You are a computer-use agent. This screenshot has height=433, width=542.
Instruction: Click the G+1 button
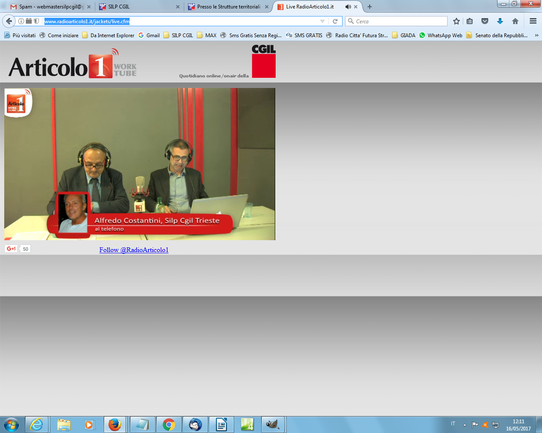coord(11,249)
